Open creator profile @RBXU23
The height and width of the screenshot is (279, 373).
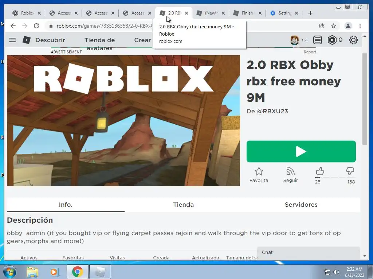click(x=272, y=111)
